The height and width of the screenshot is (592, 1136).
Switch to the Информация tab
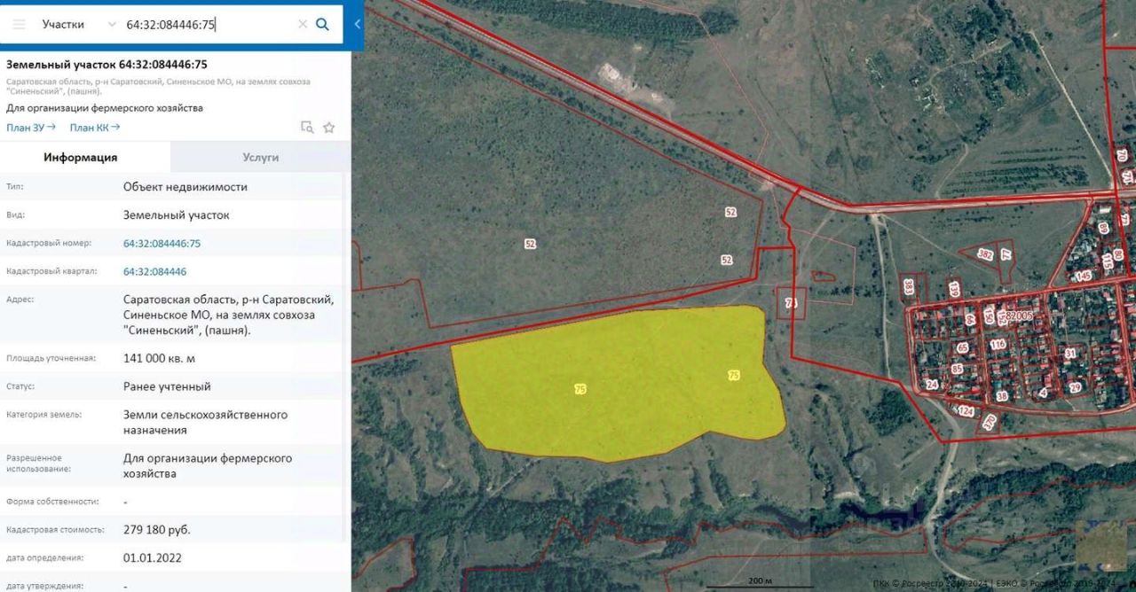[81, 157]
